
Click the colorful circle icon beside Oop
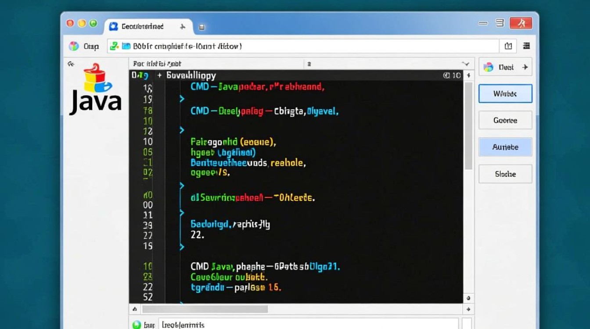pos(74,46)
